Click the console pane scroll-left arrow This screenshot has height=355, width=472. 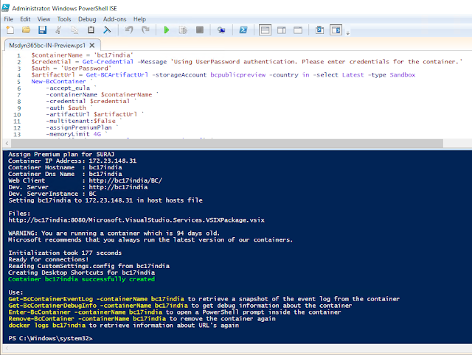tap(7, 348)
